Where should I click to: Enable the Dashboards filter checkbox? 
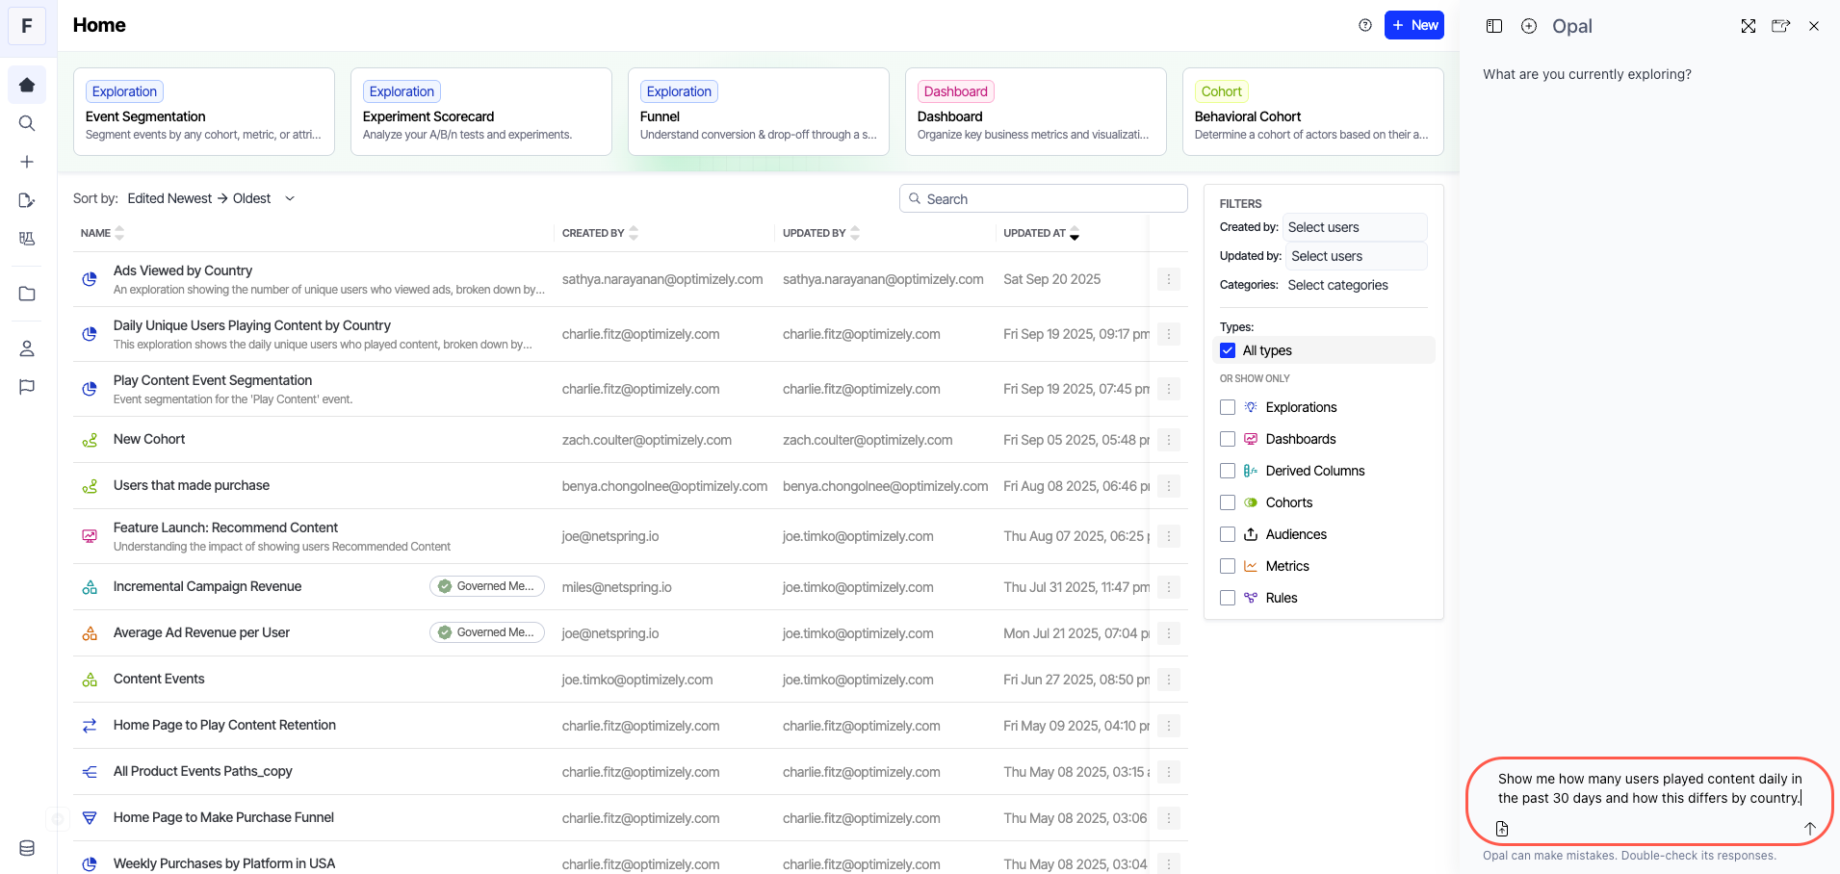1228,439
